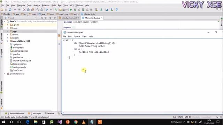Click the SDK Manager icon
The width and height of the screenshot is (223, 125).
tap(111, 10)
